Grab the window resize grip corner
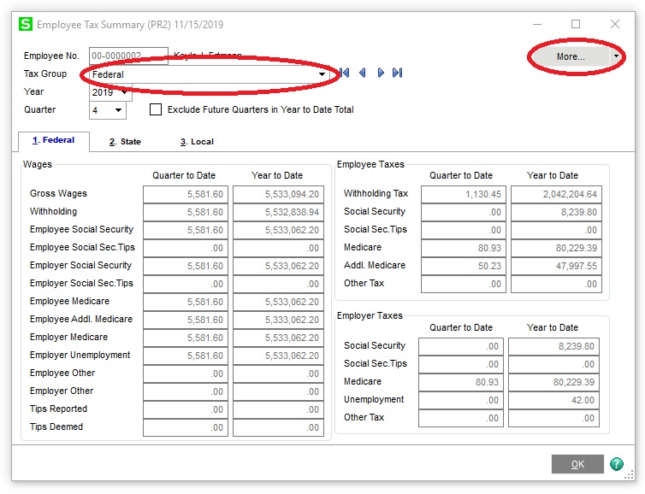The image size is (645, 494). pyautogui.click(x=630, y=475)
